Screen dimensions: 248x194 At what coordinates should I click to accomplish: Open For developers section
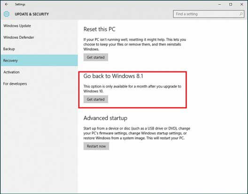point(15,83)
